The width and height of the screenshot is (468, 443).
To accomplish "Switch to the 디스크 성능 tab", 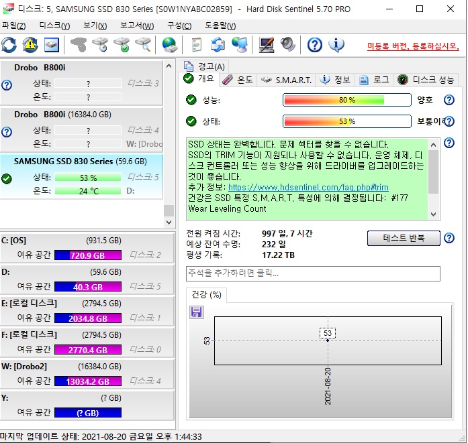I will [426, 80].
